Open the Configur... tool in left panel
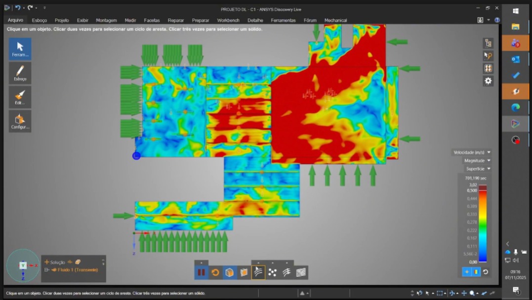This screenshot has height=300, width=532. [x=20, y=121]
